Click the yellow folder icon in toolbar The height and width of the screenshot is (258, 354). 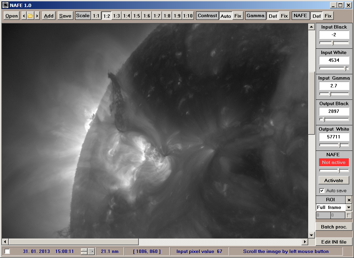click(x=30, y=16)
